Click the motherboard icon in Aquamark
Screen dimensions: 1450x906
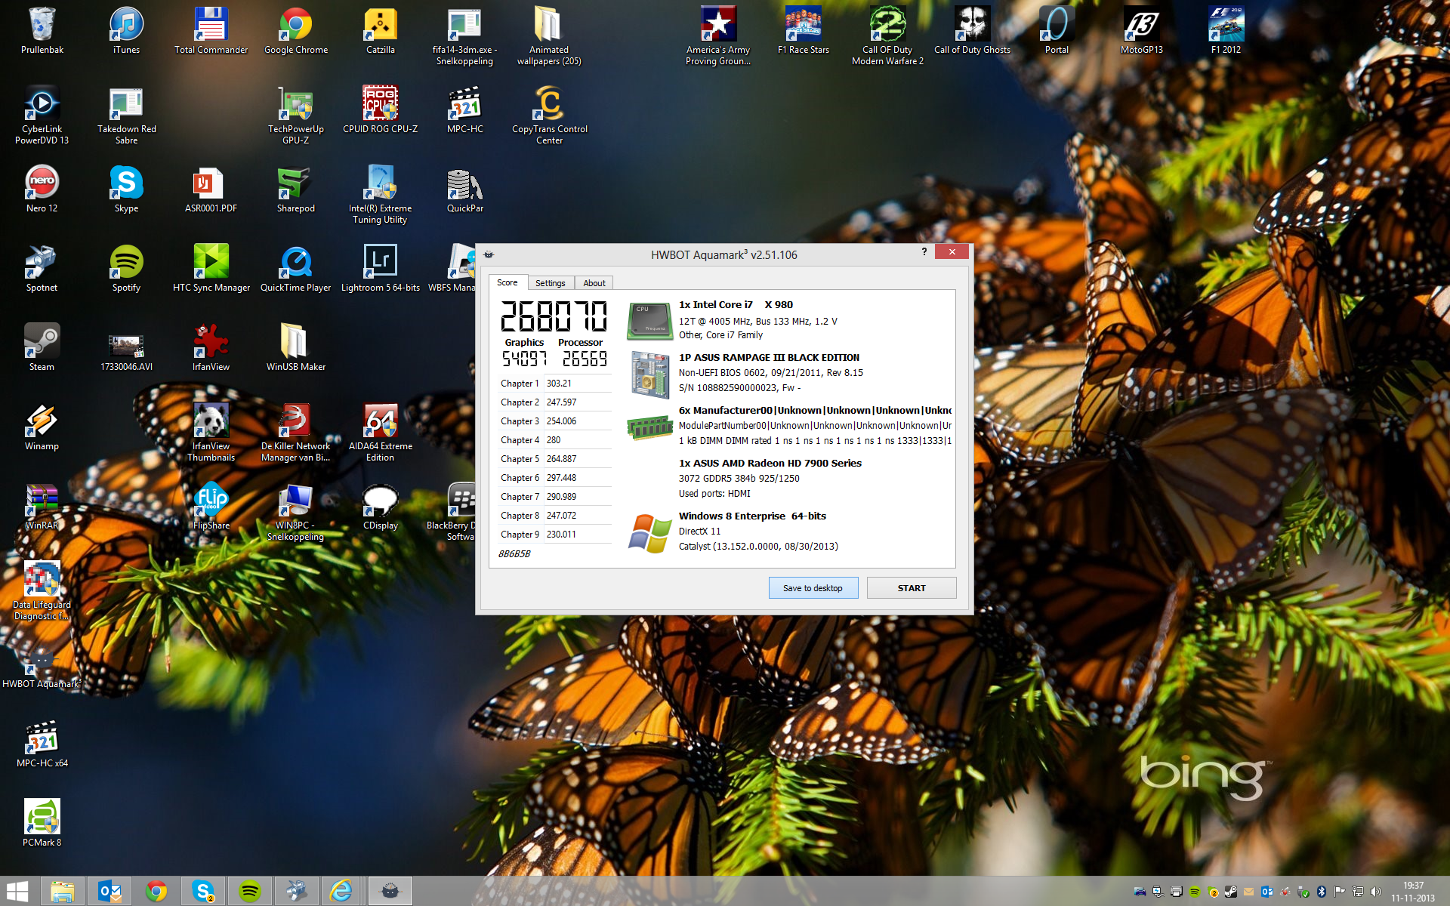point(649,374)
